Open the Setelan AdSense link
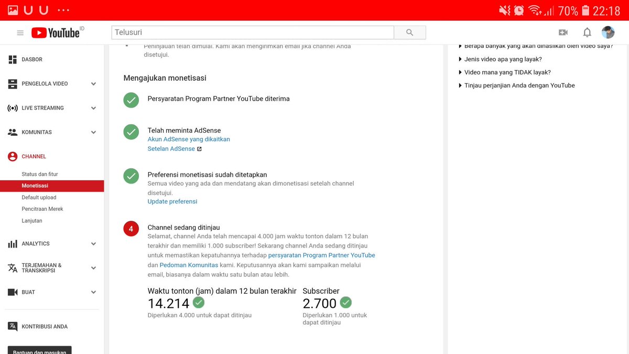Screen dimensions: 629x354 171,149
